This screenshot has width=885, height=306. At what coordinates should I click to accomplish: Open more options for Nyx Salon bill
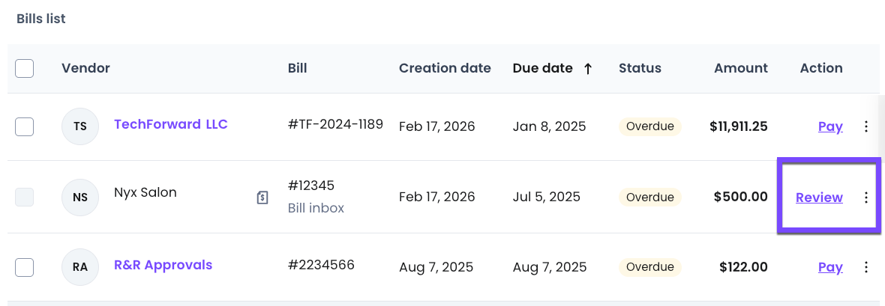click(x=866, y=198)
